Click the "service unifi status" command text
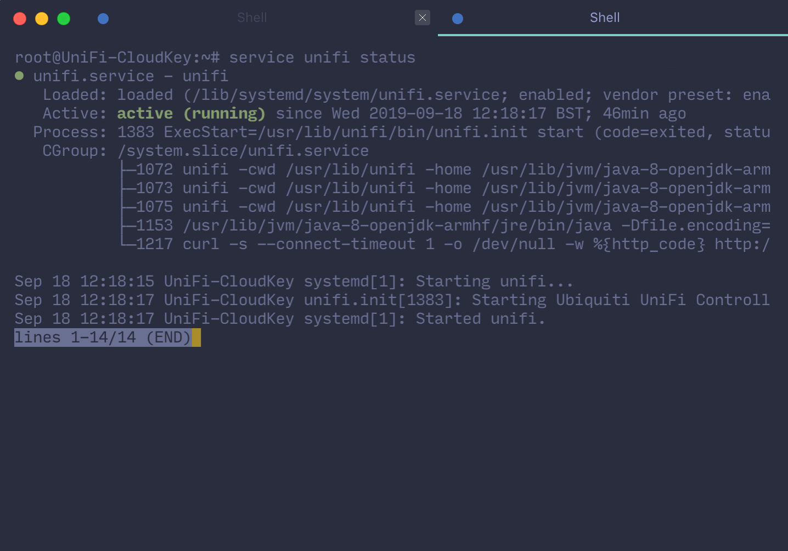Screen dimensions: 788x551 coord(322,58)
